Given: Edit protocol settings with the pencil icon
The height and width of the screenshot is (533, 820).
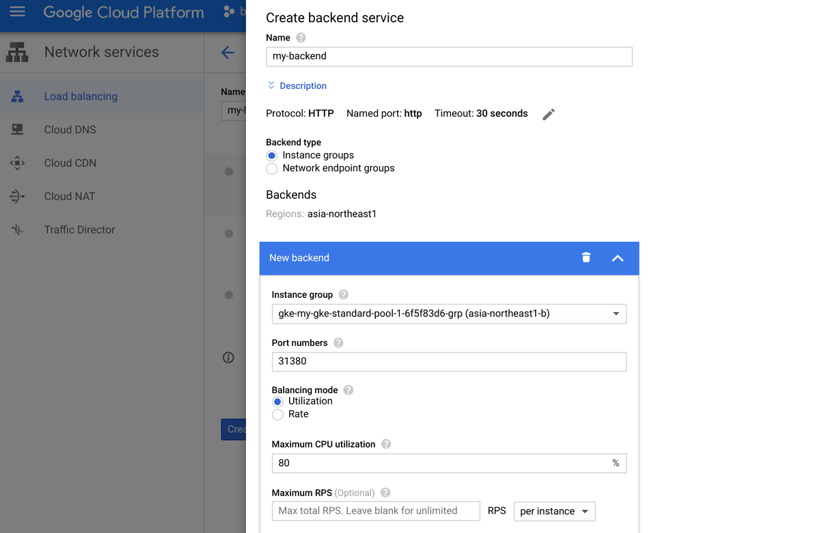Looking at the screenshot, I should [549, 114].
